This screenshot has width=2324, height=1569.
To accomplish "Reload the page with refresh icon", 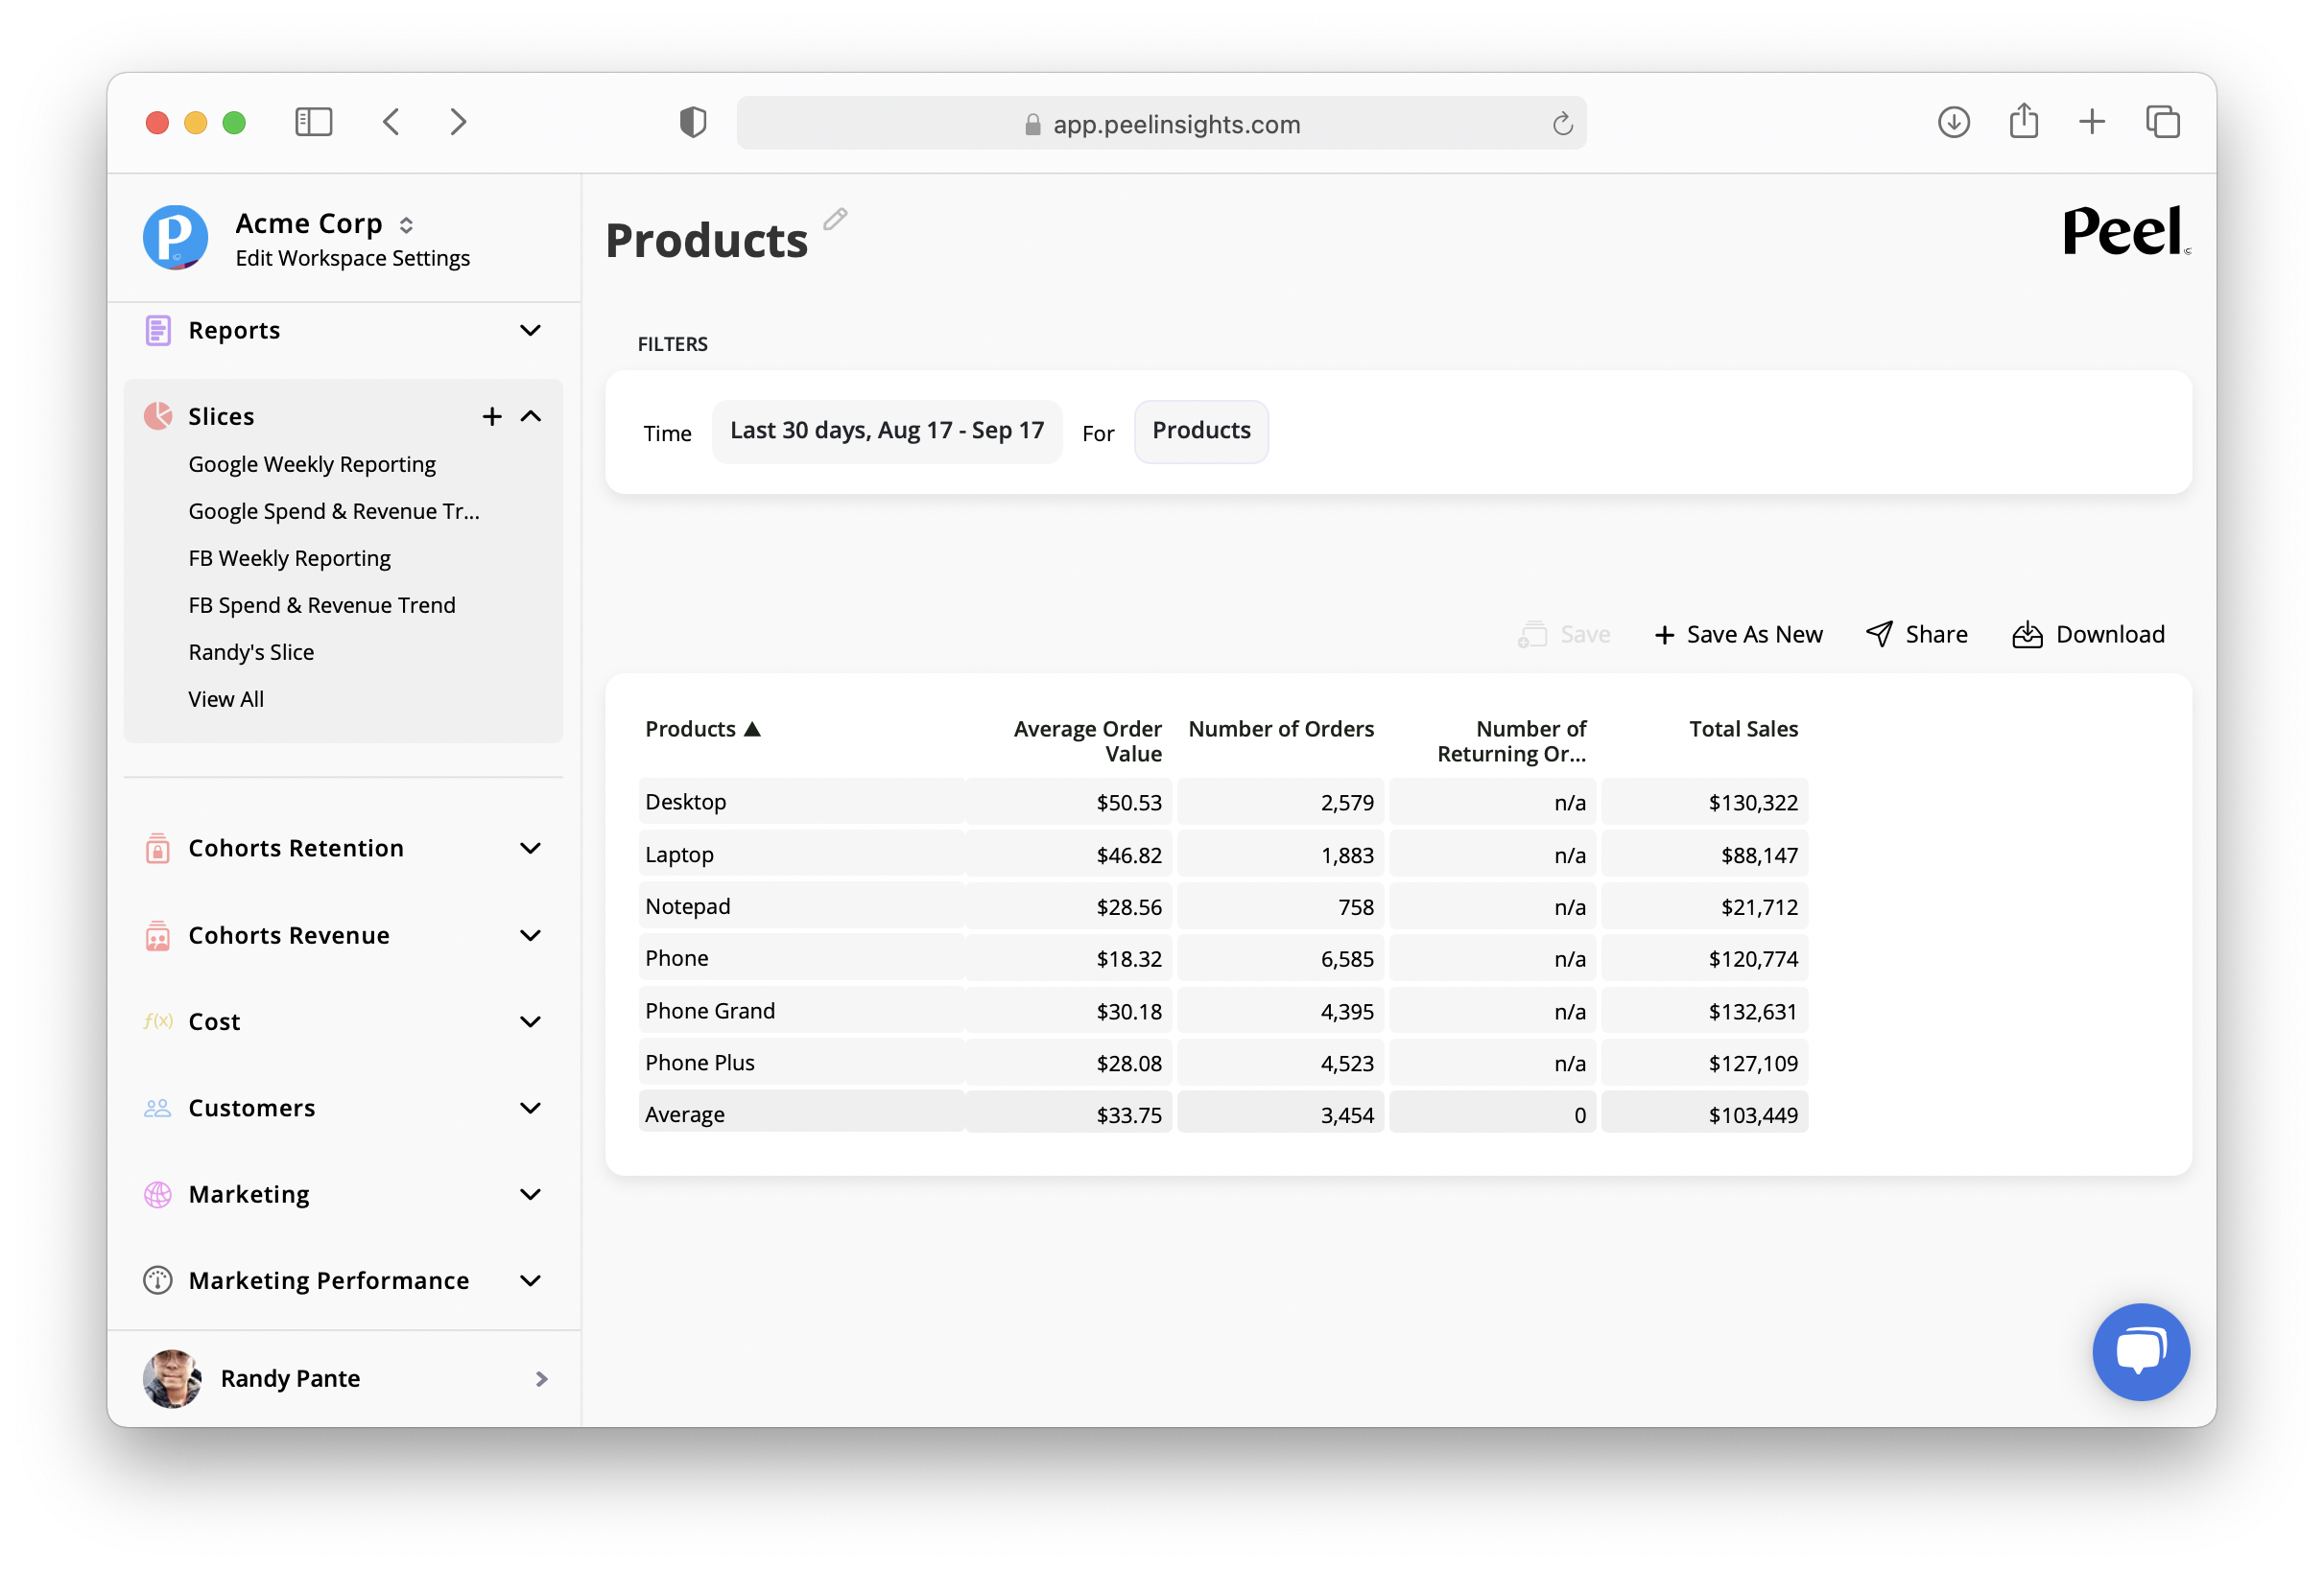I will click(1562, 124).
